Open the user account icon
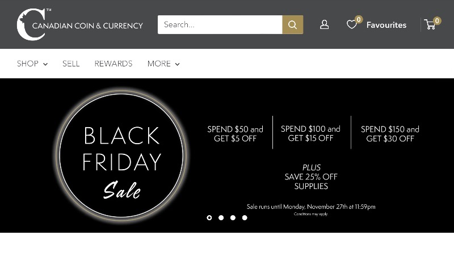 pyautogui.click(x=324, y=24)
